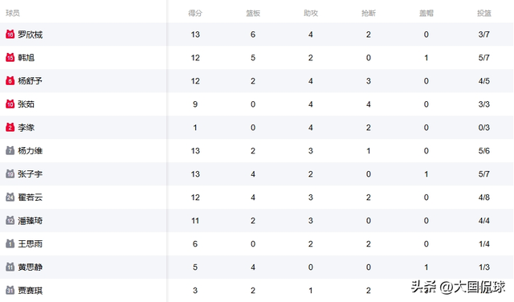Open player name 王思雨
Screen dimensions: 514x302
[31, 244]
